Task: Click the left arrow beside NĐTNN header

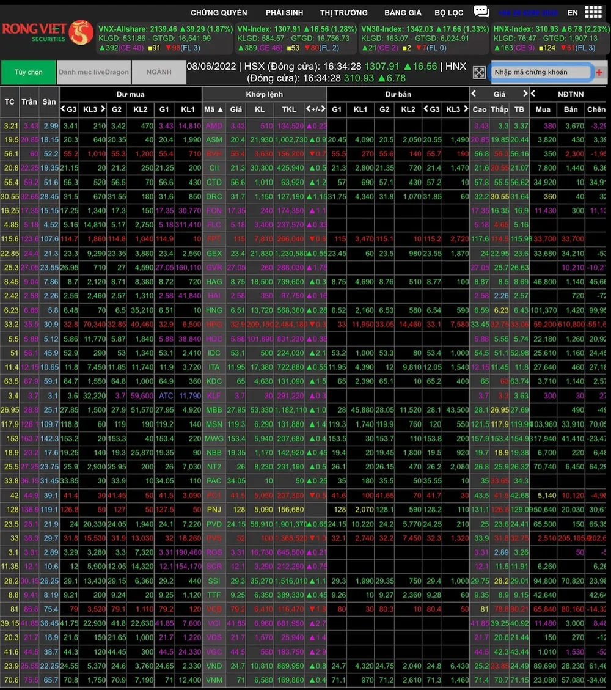Action: pos(533,94)
